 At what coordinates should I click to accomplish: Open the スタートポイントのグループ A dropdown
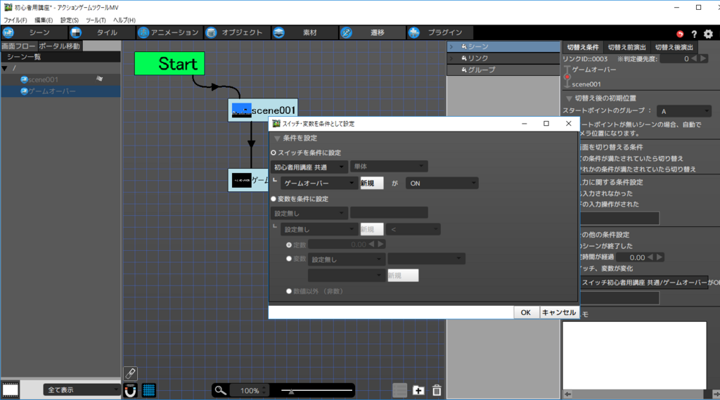683,111
